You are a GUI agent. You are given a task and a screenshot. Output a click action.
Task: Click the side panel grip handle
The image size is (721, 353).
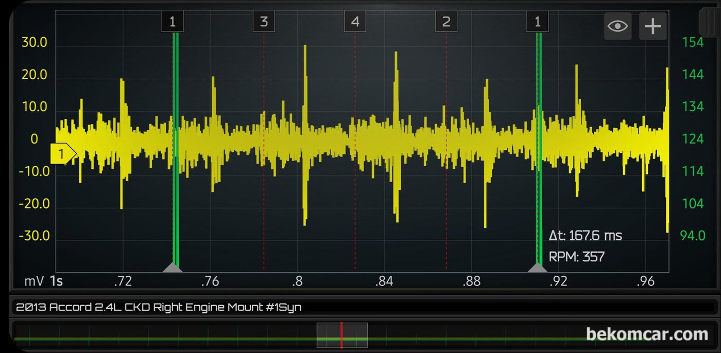tap(709, 23)
